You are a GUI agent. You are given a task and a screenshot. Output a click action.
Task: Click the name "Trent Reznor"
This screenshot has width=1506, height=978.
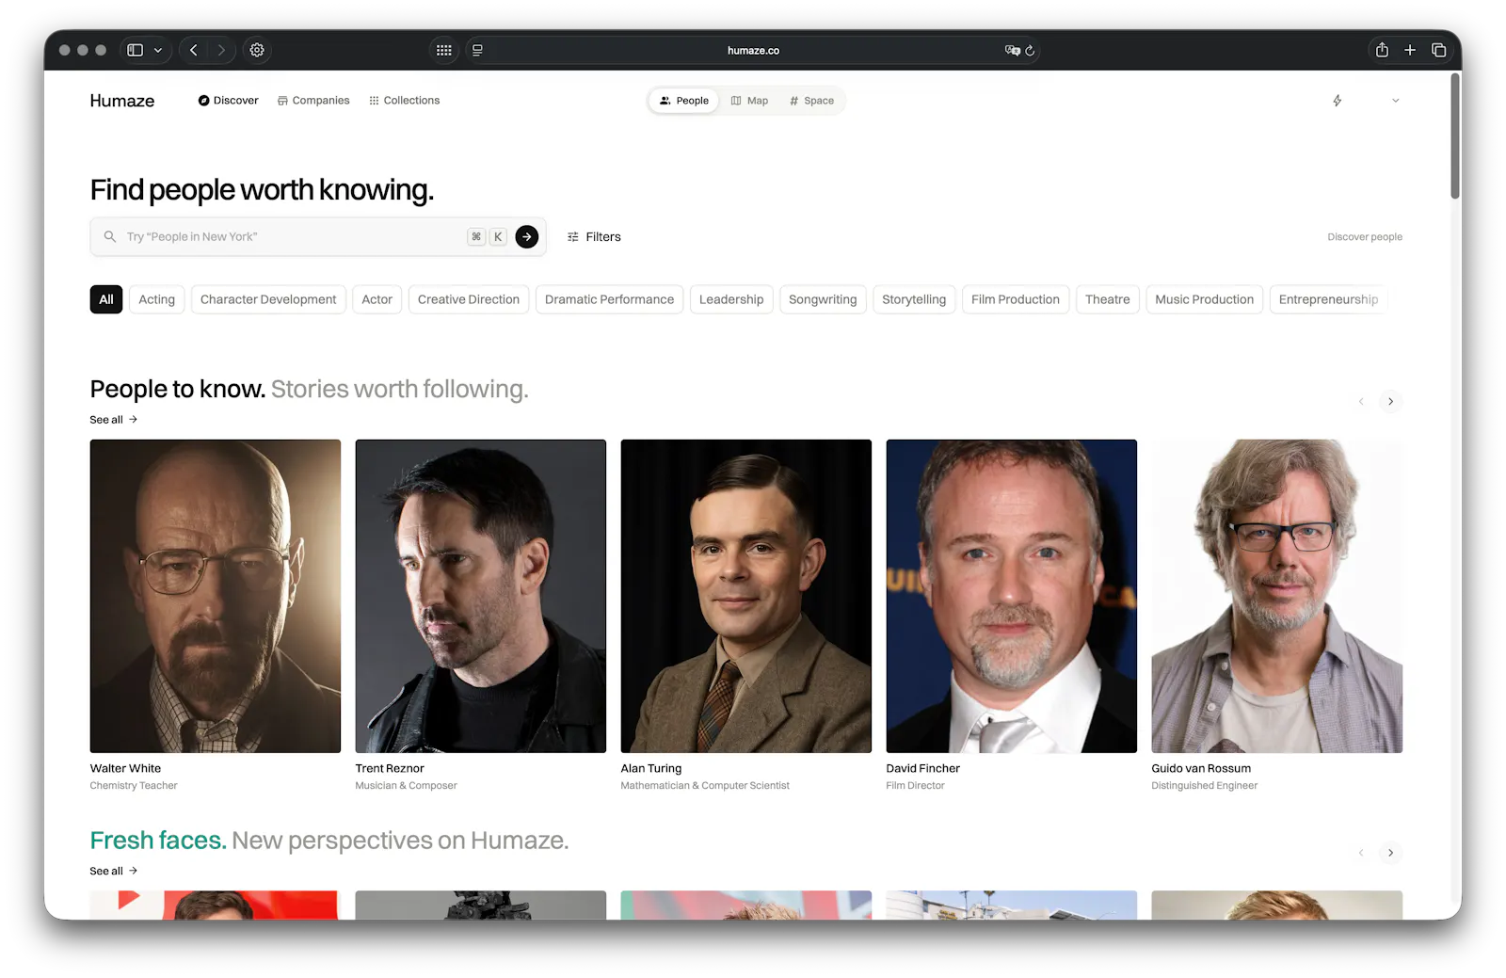(x=390, y=769)
